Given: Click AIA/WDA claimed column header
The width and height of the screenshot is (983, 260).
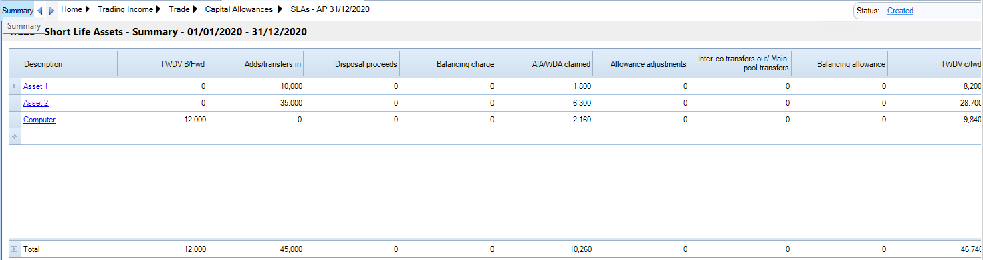Looking at the screenshot, I should tap(544, 64).
